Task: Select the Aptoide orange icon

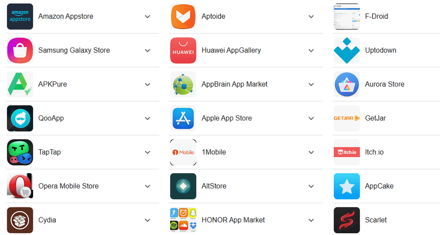Action: click(x=183, y=17)
